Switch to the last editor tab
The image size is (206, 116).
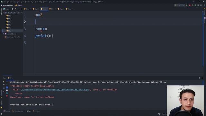click(69, 9)
